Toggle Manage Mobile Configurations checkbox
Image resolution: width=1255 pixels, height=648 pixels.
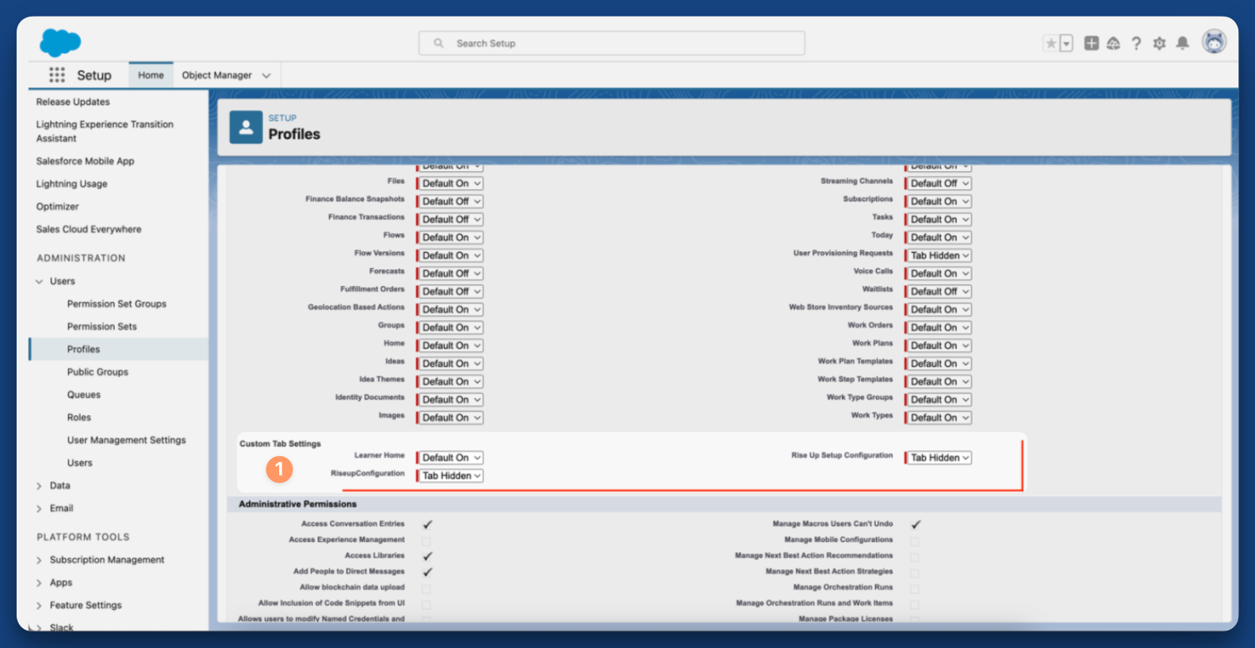(x=915, y=541)
